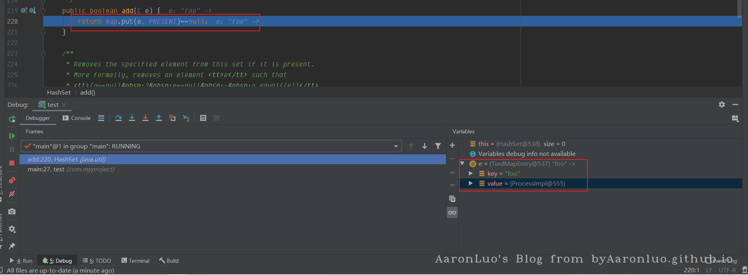Toggle Mute Breakpoints in debug sidebar
Viewport: 748px width, 275px height.
coord(12,194)
